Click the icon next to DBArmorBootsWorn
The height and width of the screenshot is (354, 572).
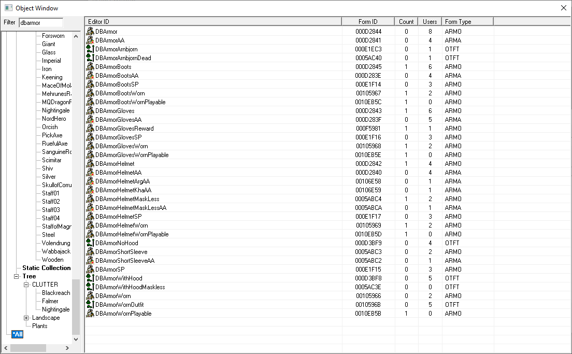90,93
